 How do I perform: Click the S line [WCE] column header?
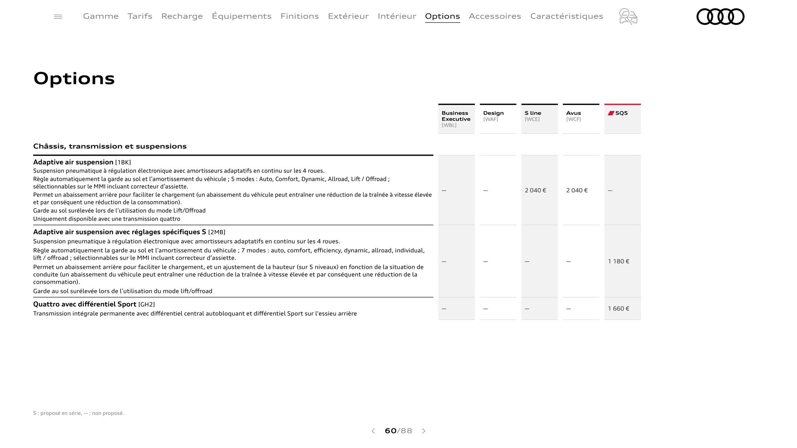point(539,119)
